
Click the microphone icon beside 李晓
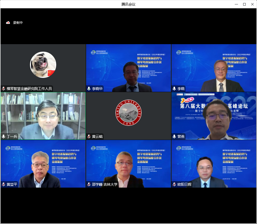coord(174,89)
